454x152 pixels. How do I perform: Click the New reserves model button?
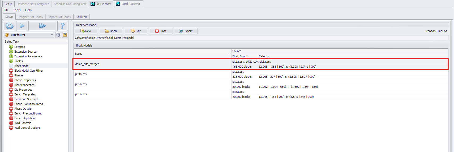pyautogui.click(x=86, y=31)
